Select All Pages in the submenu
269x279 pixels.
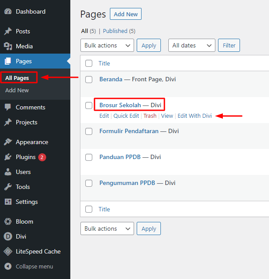17,78
